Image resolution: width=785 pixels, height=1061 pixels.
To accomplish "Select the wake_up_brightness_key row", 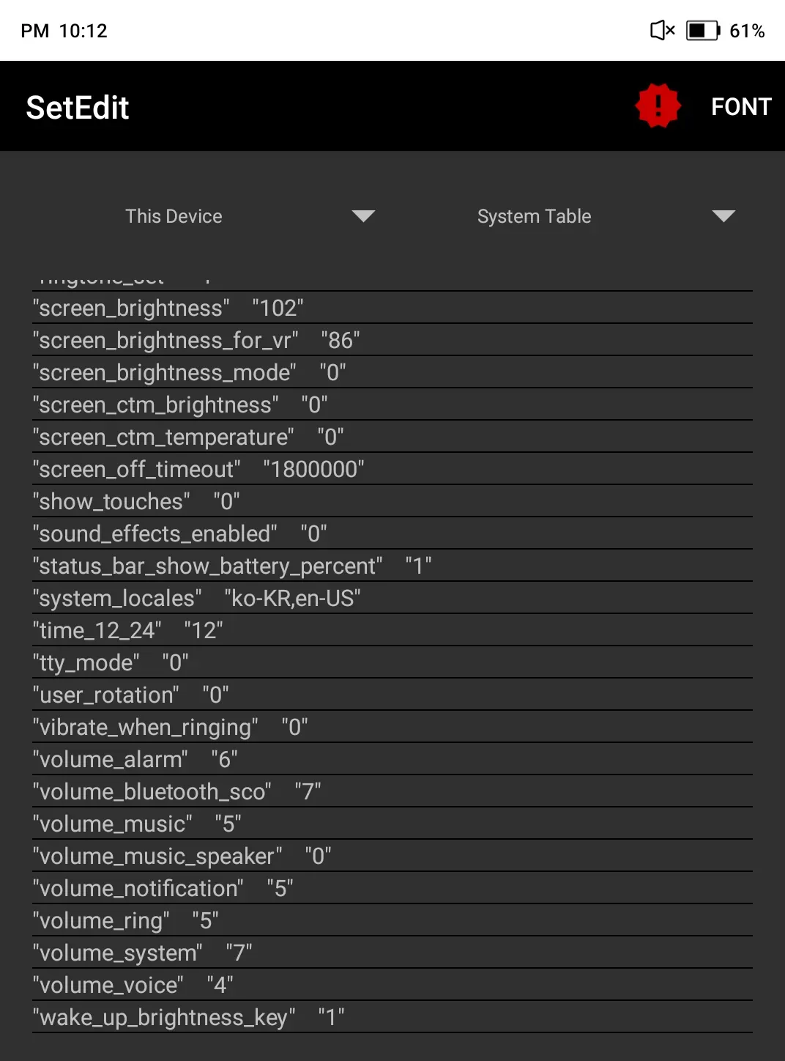I will 392,1017.
